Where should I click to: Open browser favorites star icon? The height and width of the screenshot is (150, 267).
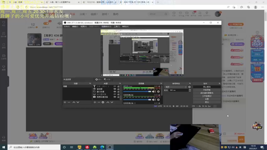click(x=242, y=7)
